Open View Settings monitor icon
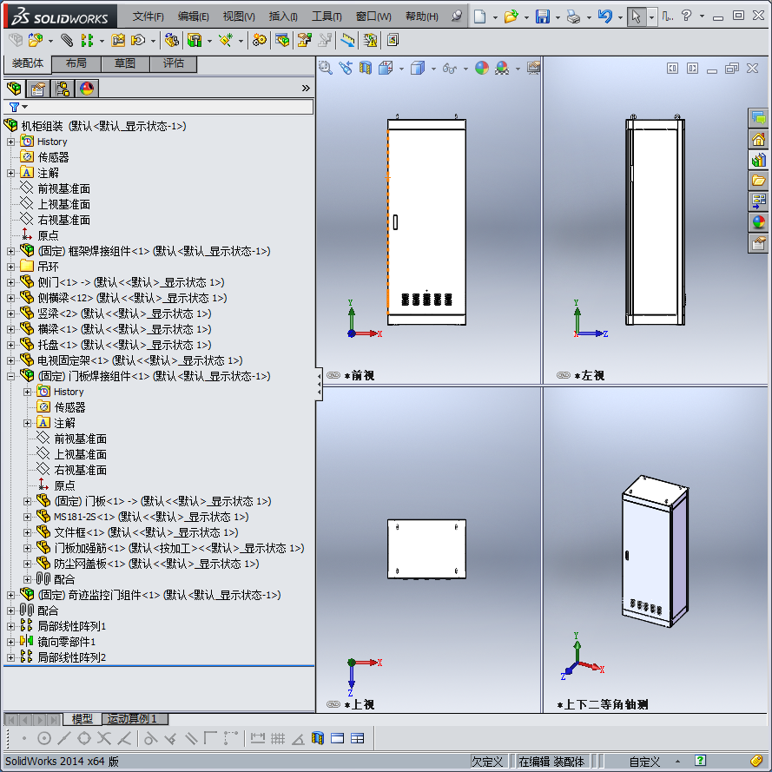The height and width of the screenshot is (772, 772). pos(533,68)
